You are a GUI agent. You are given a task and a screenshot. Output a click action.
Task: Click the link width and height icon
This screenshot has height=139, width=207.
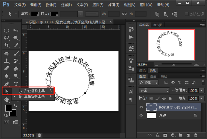point(124,14)
